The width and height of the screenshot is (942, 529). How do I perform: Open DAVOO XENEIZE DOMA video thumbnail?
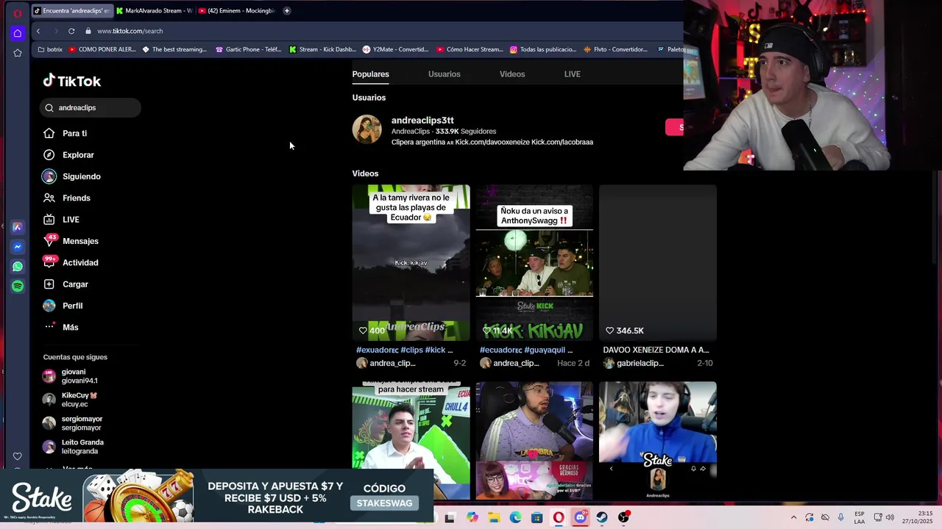click(657, 263)
